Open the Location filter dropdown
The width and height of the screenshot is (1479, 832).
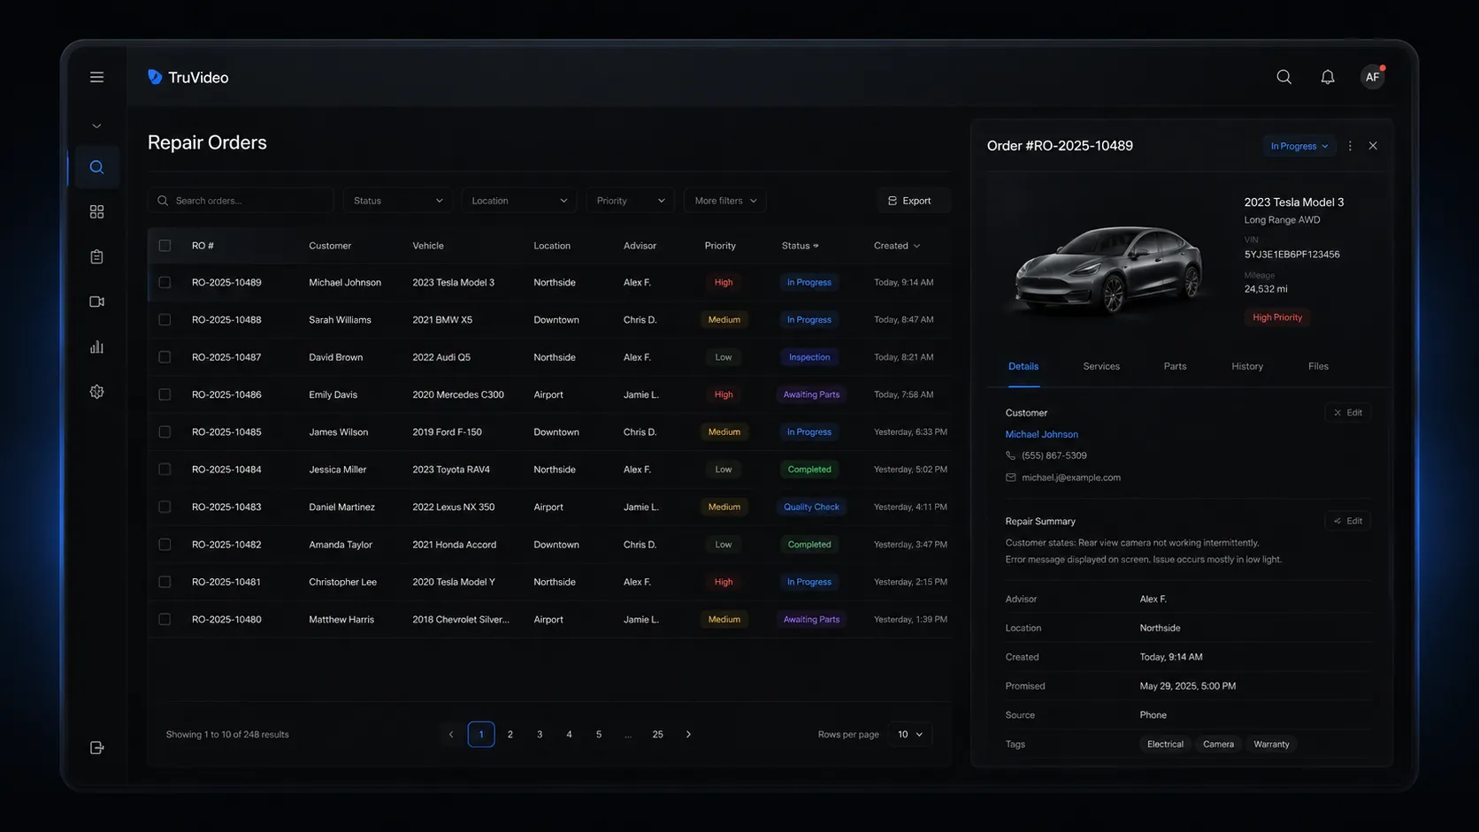(x=518, y=201)
